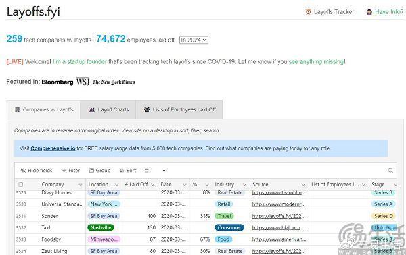Open the Layoffs Tracker link

coord(334,12)
